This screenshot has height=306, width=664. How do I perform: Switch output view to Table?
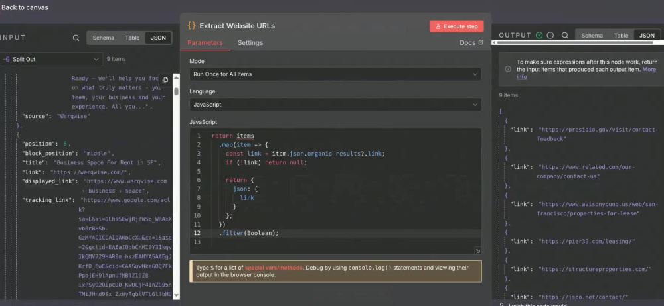point(622,36)
